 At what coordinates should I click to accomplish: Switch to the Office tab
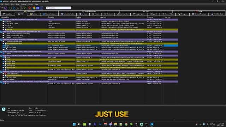[x=199, y=11]
